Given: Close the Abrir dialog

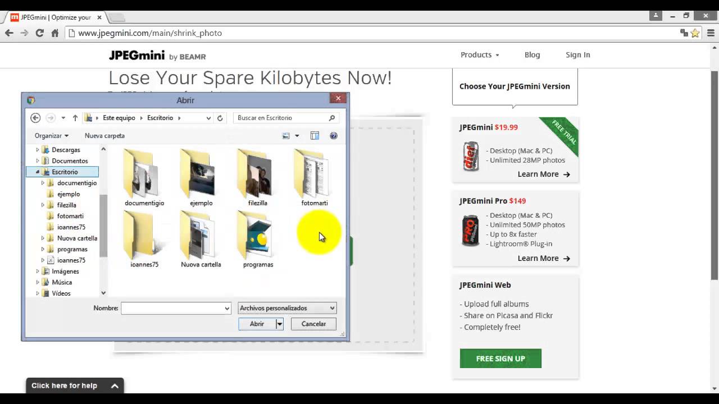Looking at the screenshot, I should [338, 98].
